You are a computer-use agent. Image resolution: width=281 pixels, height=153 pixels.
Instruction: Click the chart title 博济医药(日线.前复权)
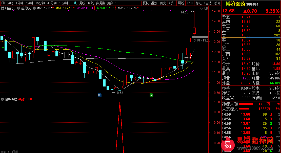pos(16,8)
